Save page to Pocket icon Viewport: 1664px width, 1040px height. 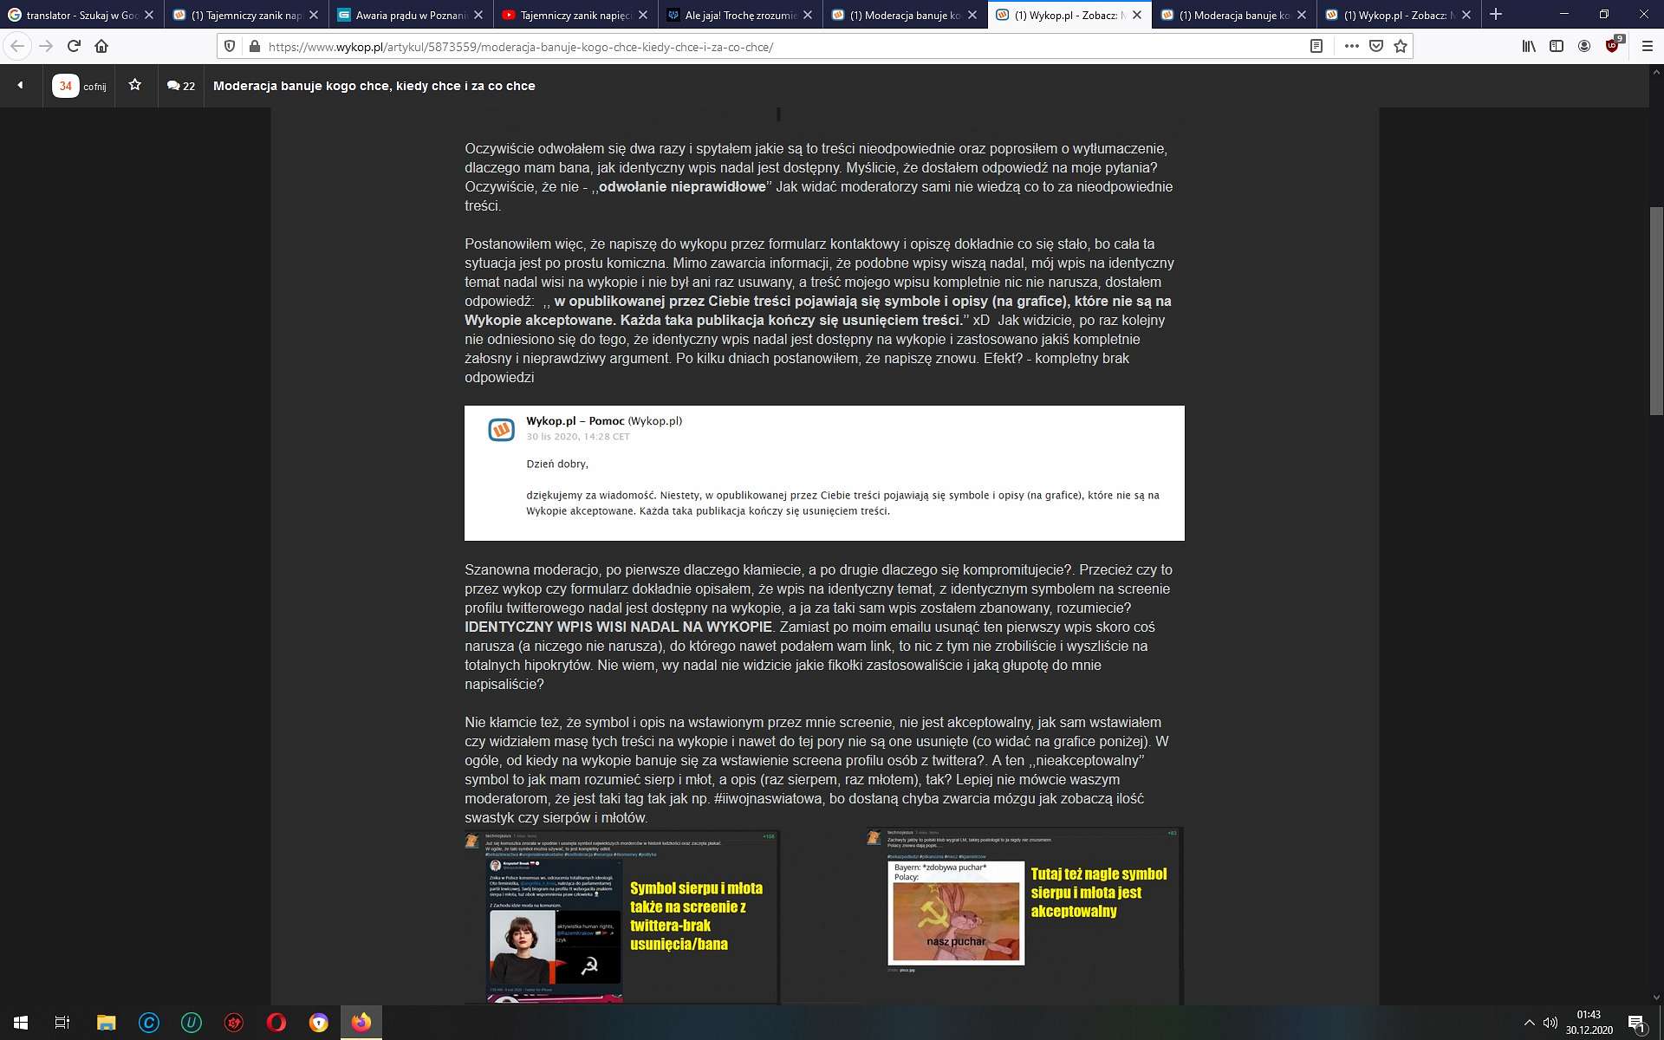pos(1375,46)
